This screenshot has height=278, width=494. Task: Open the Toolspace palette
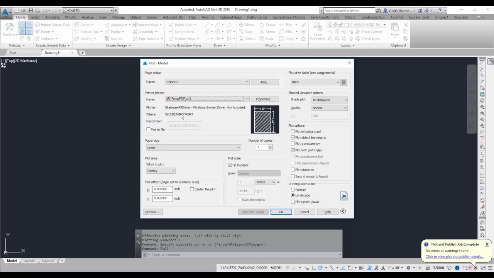point(10,30)
